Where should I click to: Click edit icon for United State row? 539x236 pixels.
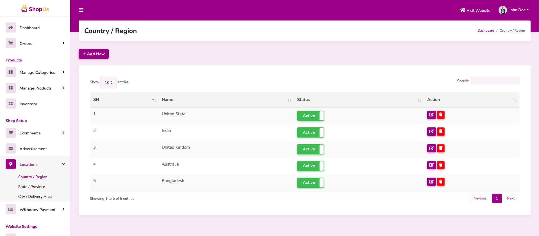(431, 115)
